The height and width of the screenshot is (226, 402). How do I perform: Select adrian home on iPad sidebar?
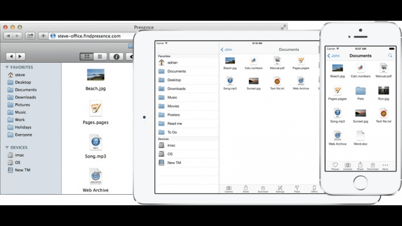(x=187, y=62)
